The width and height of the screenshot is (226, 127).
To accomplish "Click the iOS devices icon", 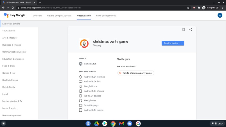I will 80,96.
